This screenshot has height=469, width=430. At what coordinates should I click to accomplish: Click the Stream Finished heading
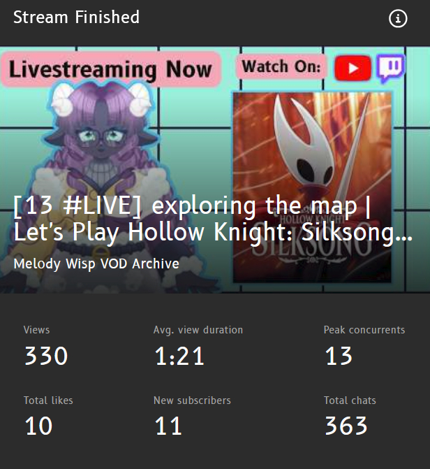pos(76,17)
